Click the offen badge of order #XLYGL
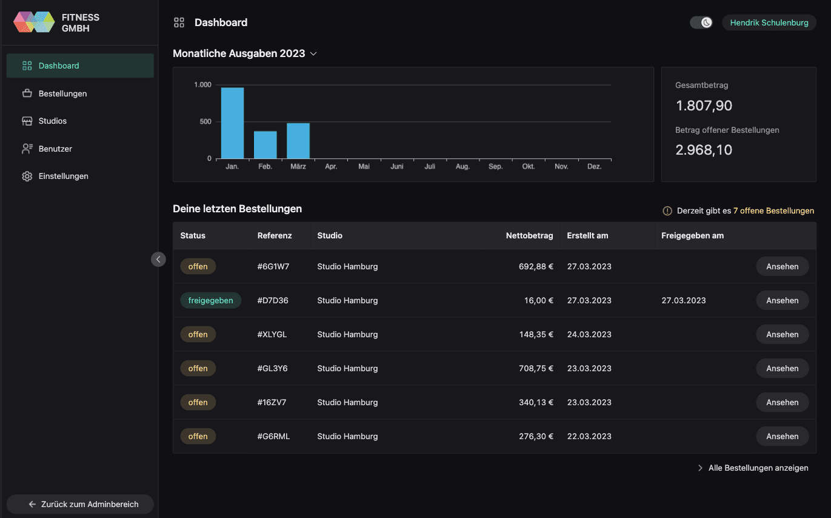This screenshot has height=518, width=831. tap(198, 334)
